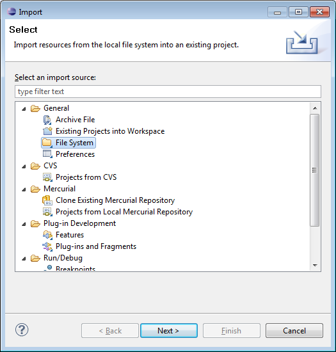
Task: Select the Mercurial folder tree item
Action: pyautogui.click(x=60, y=189)
